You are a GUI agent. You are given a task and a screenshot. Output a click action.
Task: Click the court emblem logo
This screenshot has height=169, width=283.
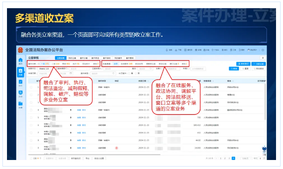(x=20, y=50)
